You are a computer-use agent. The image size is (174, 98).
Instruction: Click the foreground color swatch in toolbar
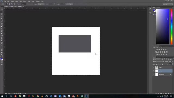pyautogui.click(x=1, y=59)
